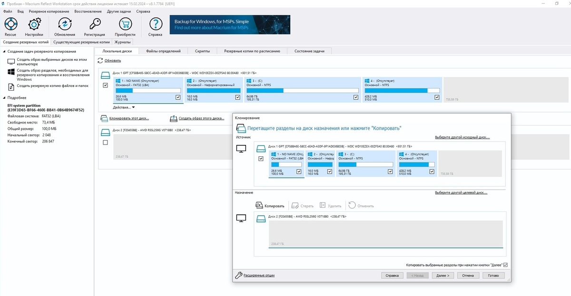Uncheck partition 3 (C:) in clone dialog

[x=390, y=172]
